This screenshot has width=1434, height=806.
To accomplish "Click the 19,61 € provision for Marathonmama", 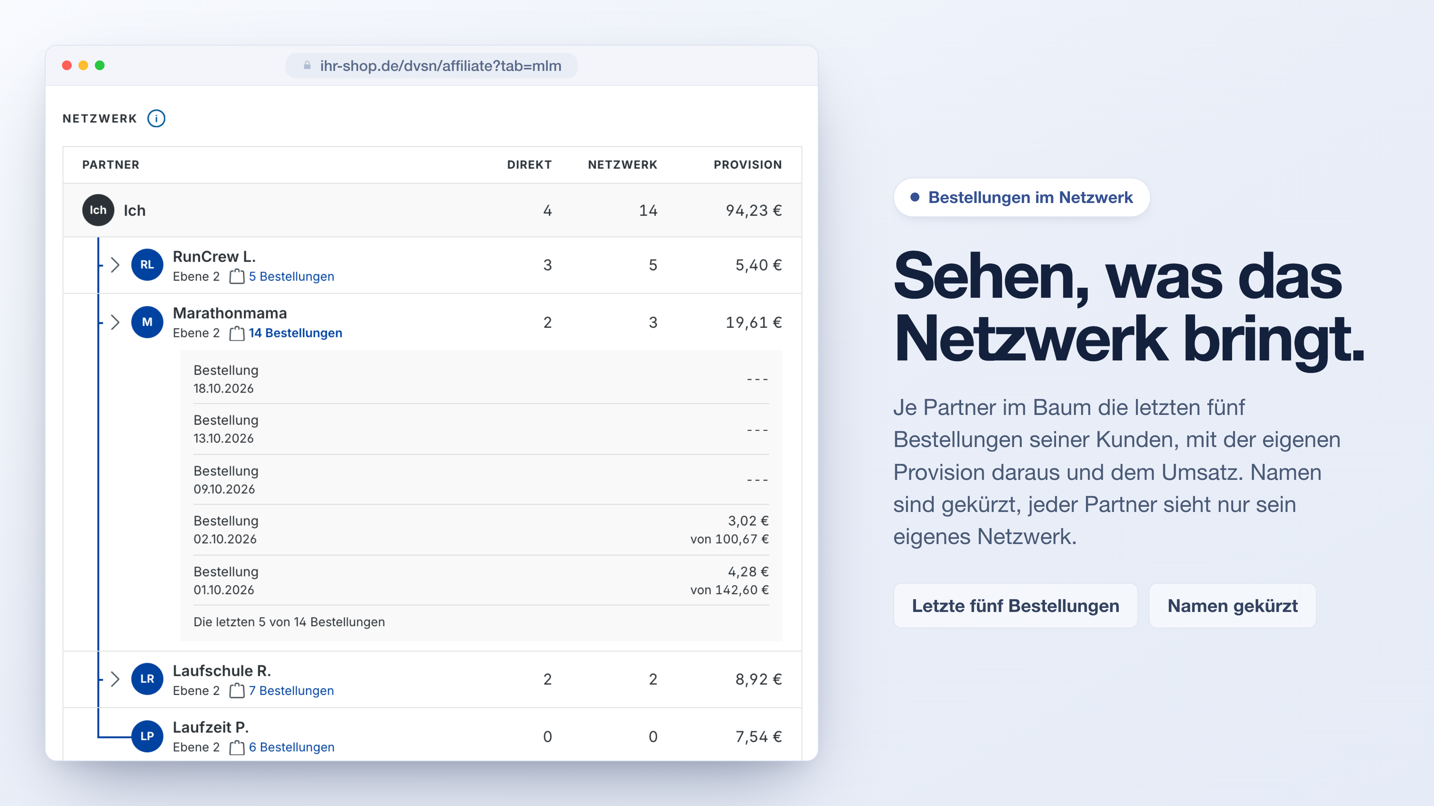I will (754, 322).
